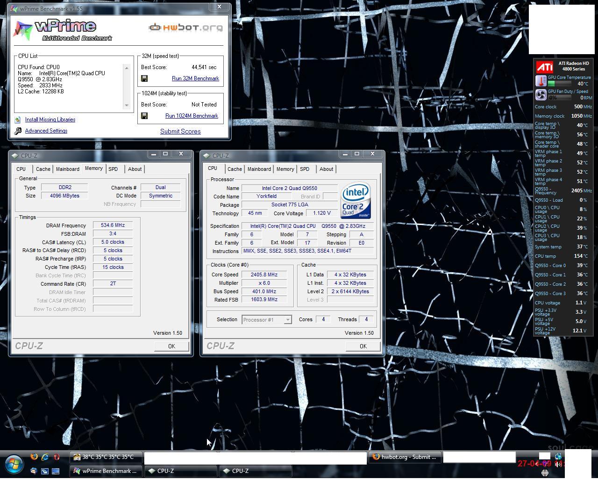Click the Command Rate value 2T
The height and width of the screenshot is (479, 598).
click(x=113, y=284)
